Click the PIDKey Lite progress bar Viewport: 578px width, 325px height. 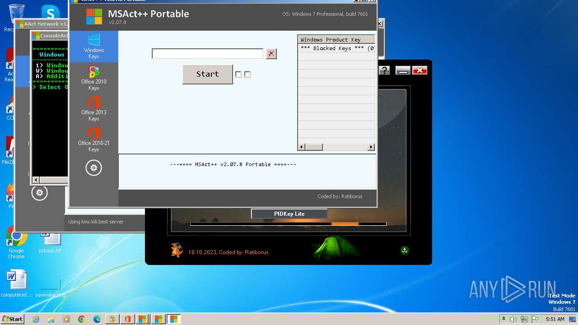pos(288,223)
